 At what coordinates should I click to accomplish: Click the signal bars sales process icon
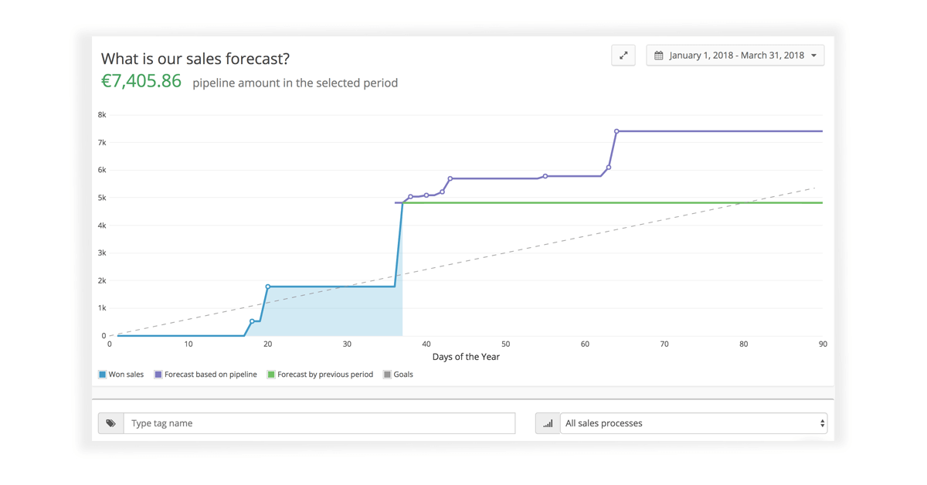click(548, 423)
